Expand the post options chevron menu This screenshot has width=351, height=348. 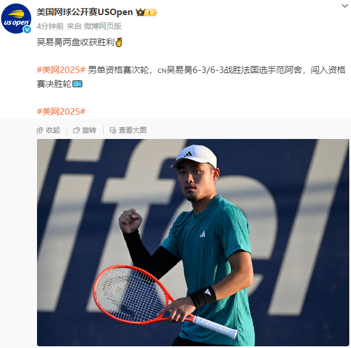345,6
